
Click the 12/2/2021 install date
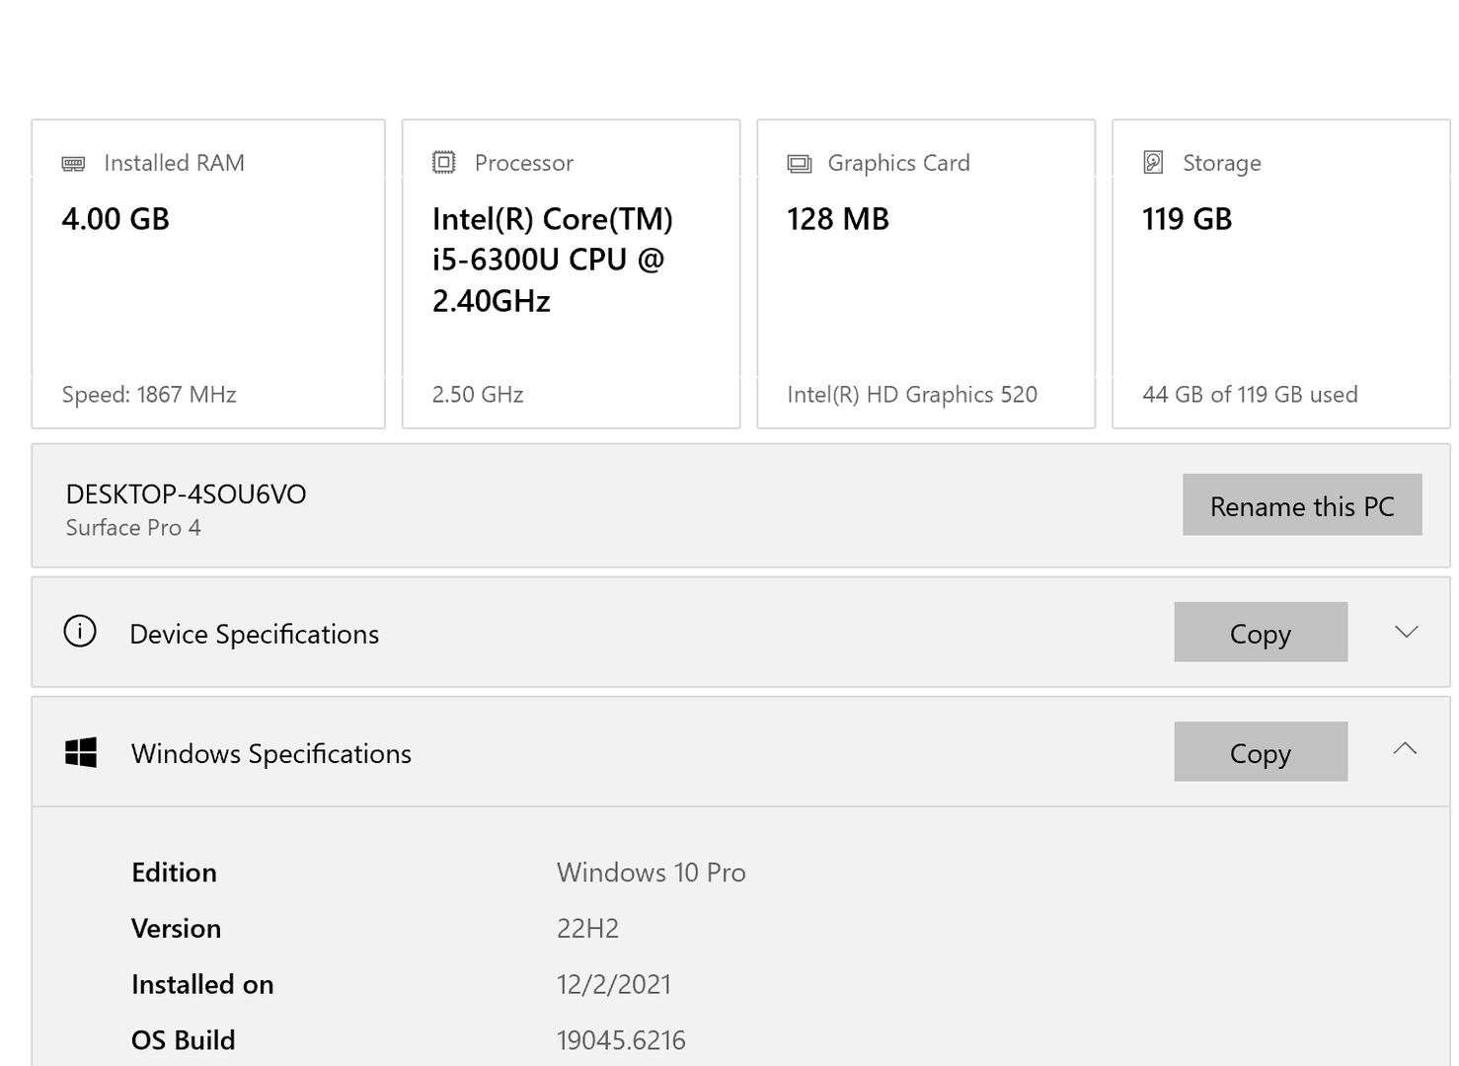614,985
